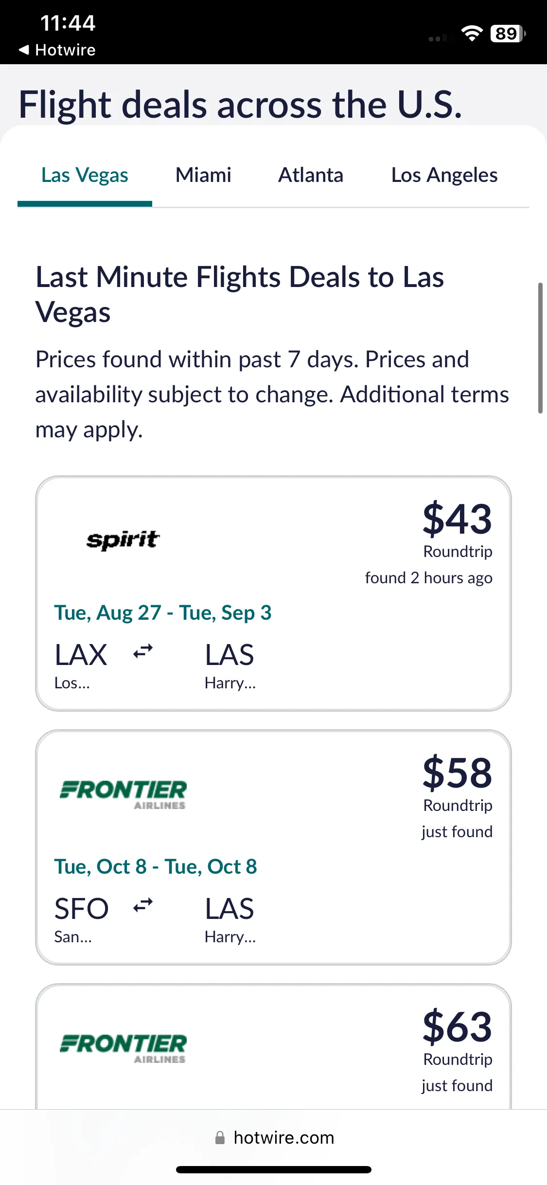Tap the Frontier logo on the $63 deal
This screenshot has width=547, height=1185.
click(x=123, y=1048)
